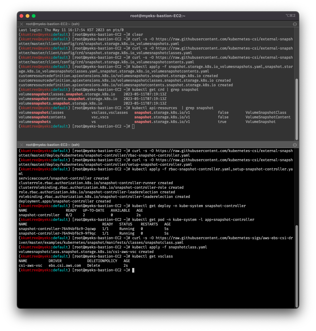Click the 'RESTARTS' column header
The height and width of the screenshot is (331, 316).
(x=149, y=224)
